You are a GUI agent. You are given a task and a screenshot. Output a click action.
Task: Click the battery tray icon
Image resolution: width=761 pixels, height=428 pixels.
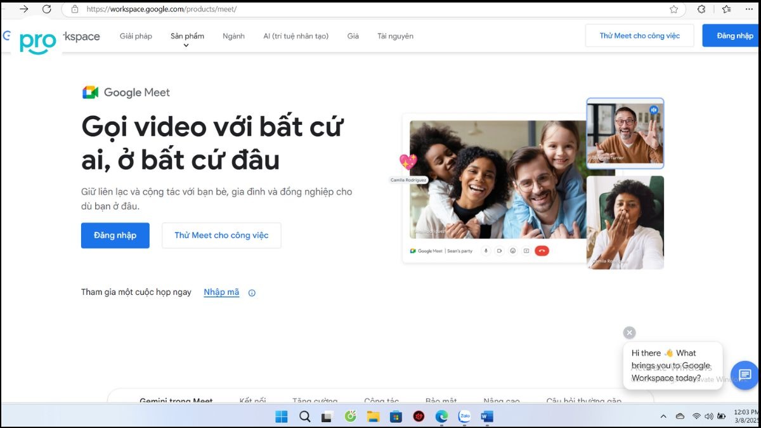pos(721,417)
